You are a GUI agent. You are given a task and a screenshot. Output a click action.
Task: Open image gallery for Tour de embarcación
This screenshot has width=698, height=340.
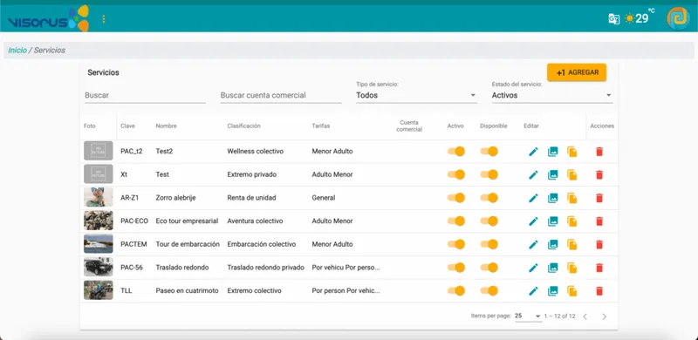point(553,244)
